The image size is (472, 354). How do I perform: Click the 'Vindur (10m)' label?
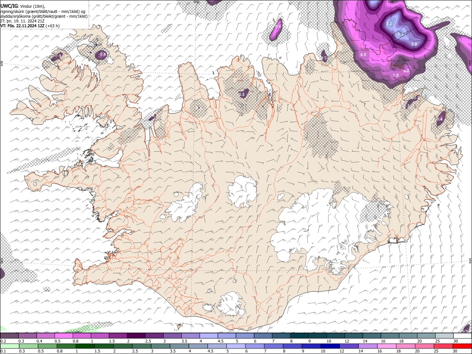coord(32,6)
